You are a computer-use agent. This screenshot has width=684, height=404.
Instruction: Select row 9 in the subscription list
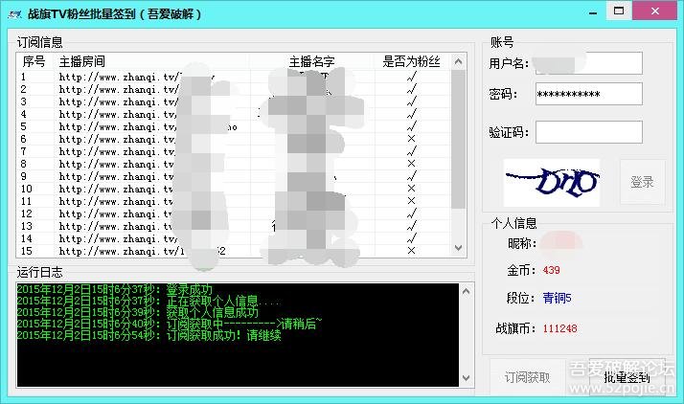[234, 176]
